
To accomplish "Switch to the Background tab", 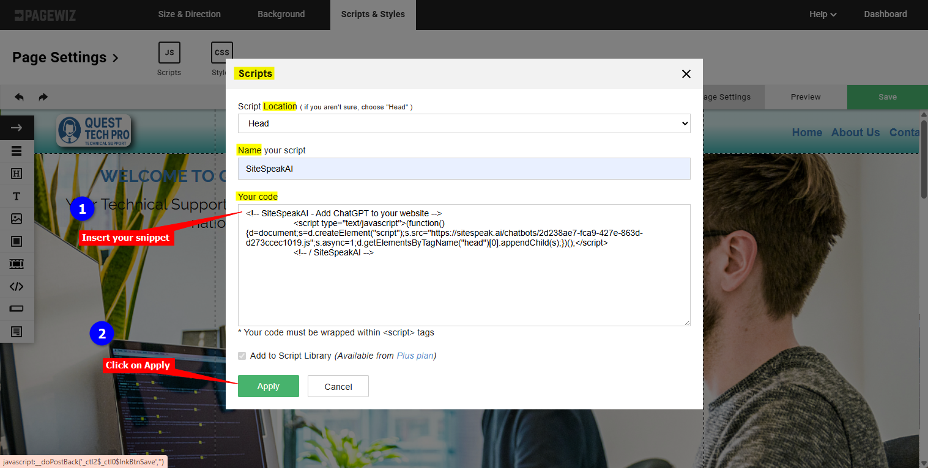I will click(281, 14).
